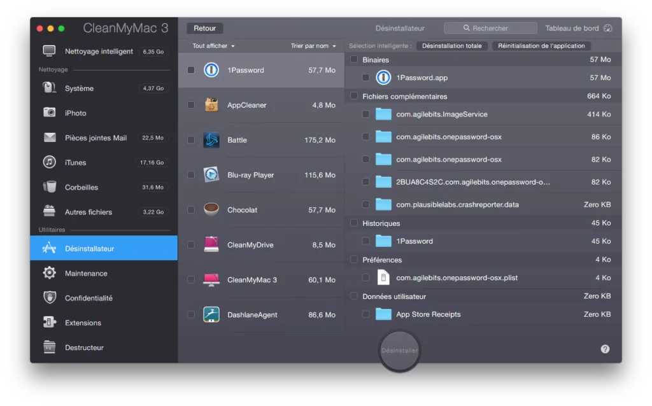Click the 6,35 Go Nettoyage intelligent badge
Viewport: 652px width, 406px height.
tap(153, 52)
